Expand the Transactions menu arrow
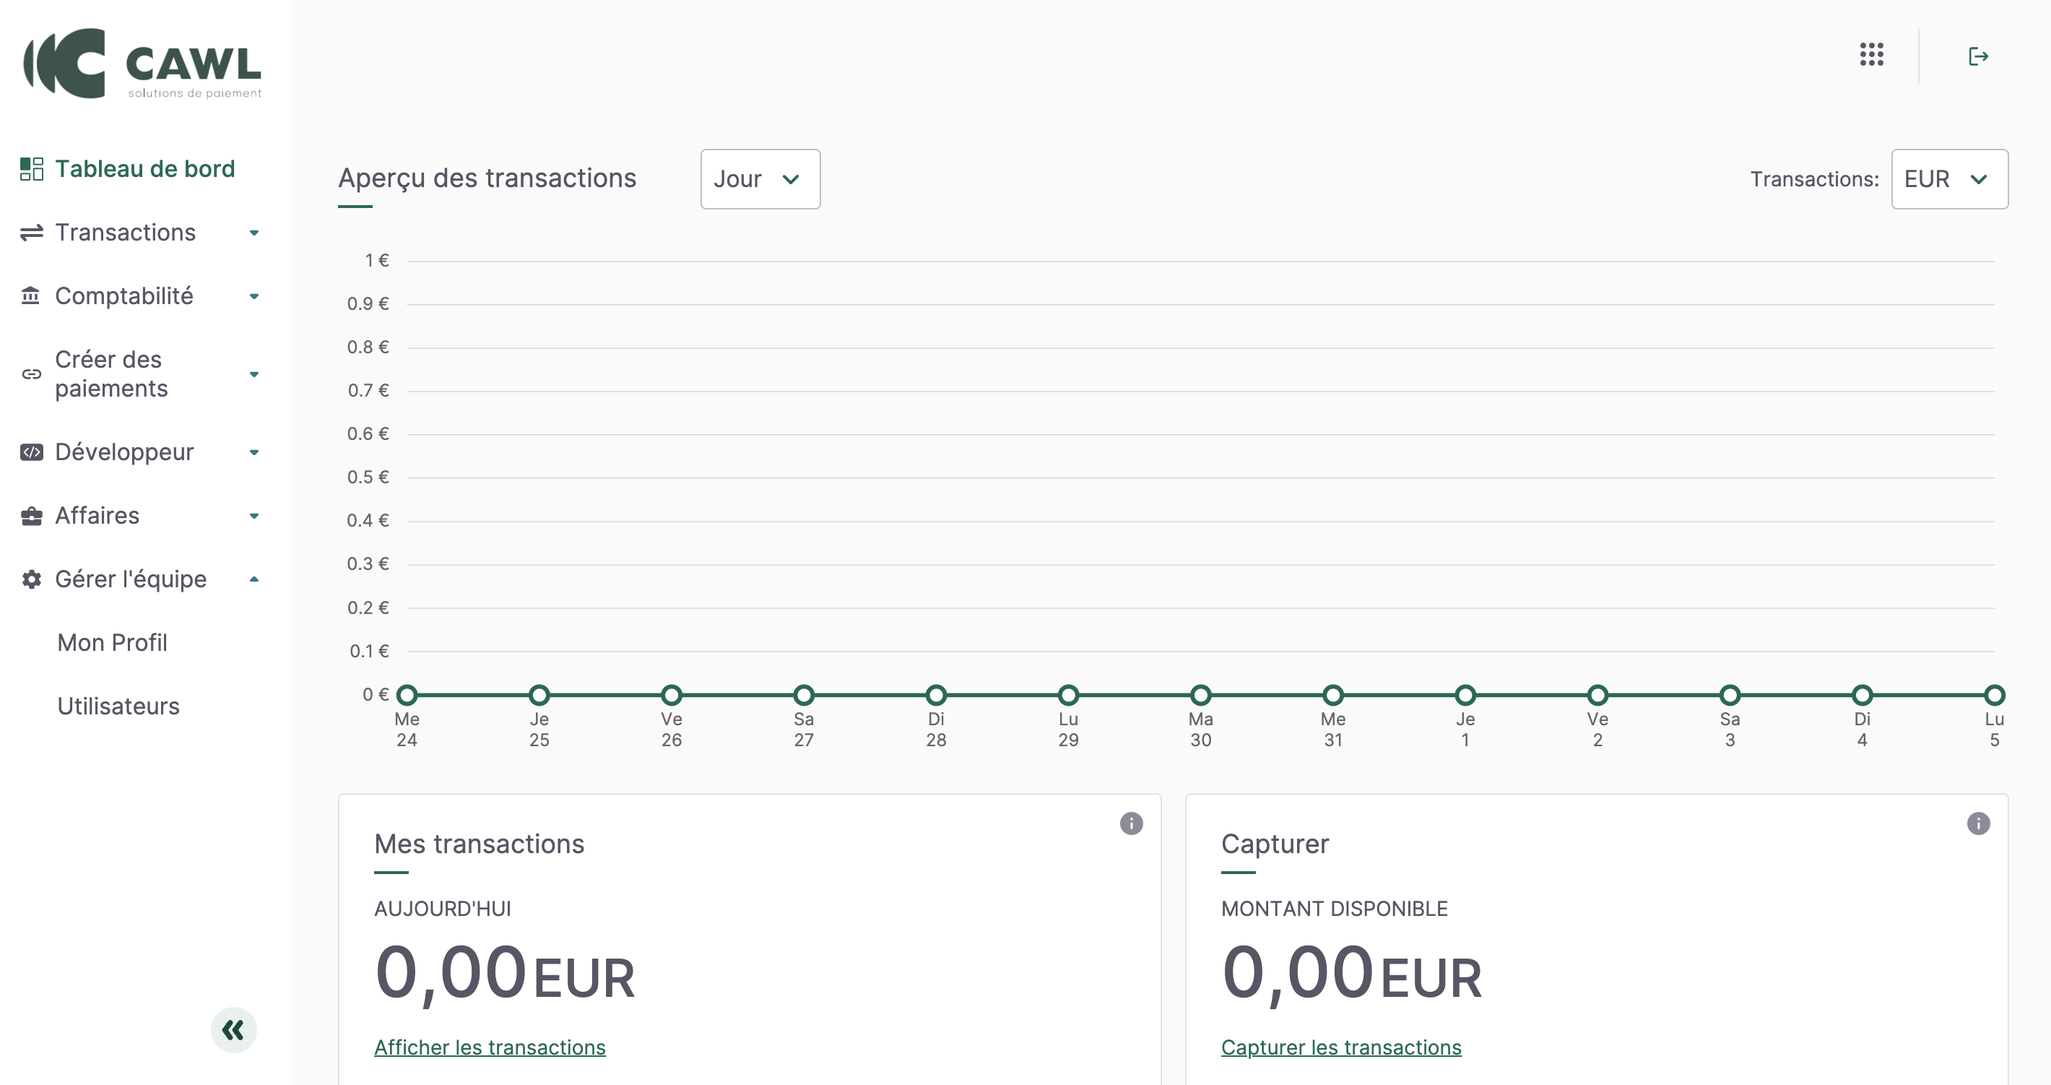The height and width of the screenshot is (1085, 2051). click(254, 233)
